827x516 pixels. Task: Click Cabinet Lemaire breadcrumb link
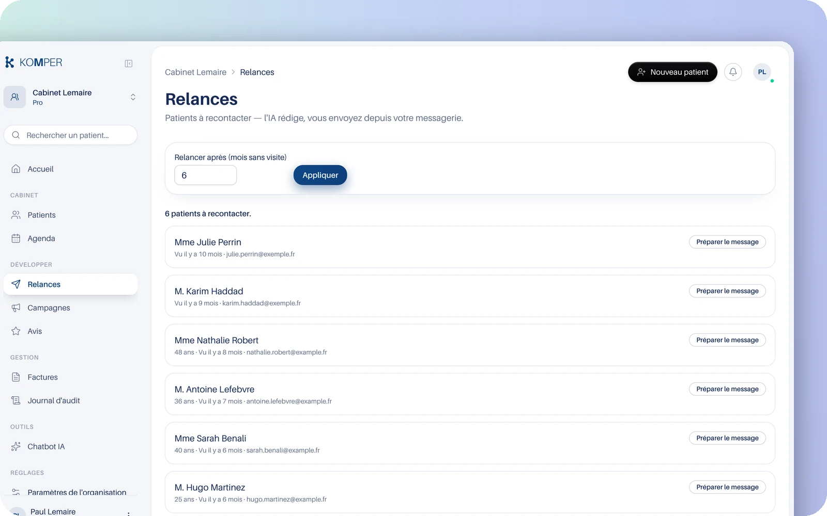[195, 72]
